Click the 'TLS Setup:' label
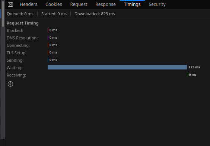The width and height of the screenshot is (210, 146). [x=17, y=53]
